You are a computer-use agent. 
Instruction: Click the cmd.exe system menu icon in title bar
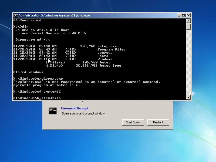click(x=15, y=15)
